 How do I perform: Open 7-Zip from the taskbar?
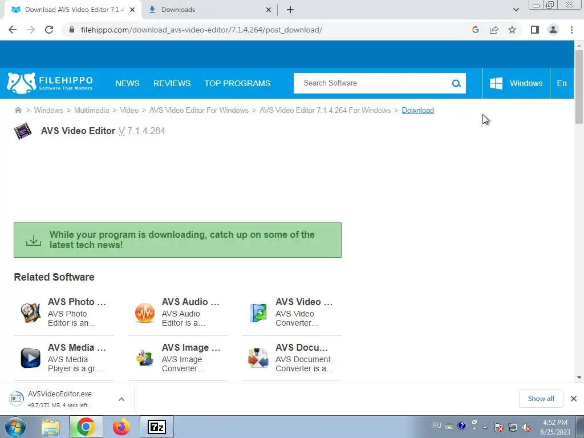tap(157, 427)
